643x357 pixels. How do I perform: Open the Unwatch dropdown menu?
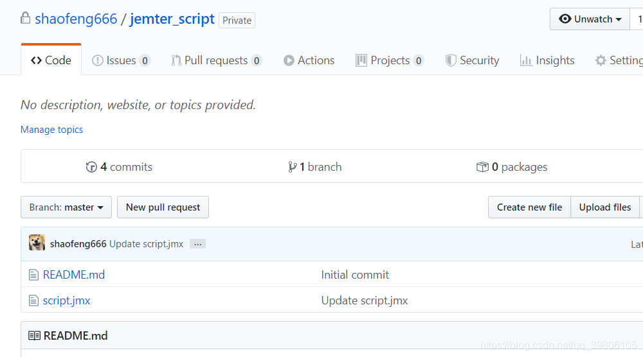point(590,19)
